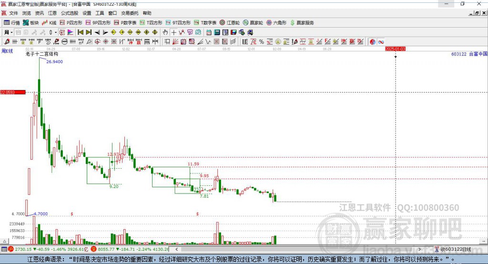Click the 2025-01-03 date marker
The width and height of the screenshot is (488, 264).
[x=395, y=49]
